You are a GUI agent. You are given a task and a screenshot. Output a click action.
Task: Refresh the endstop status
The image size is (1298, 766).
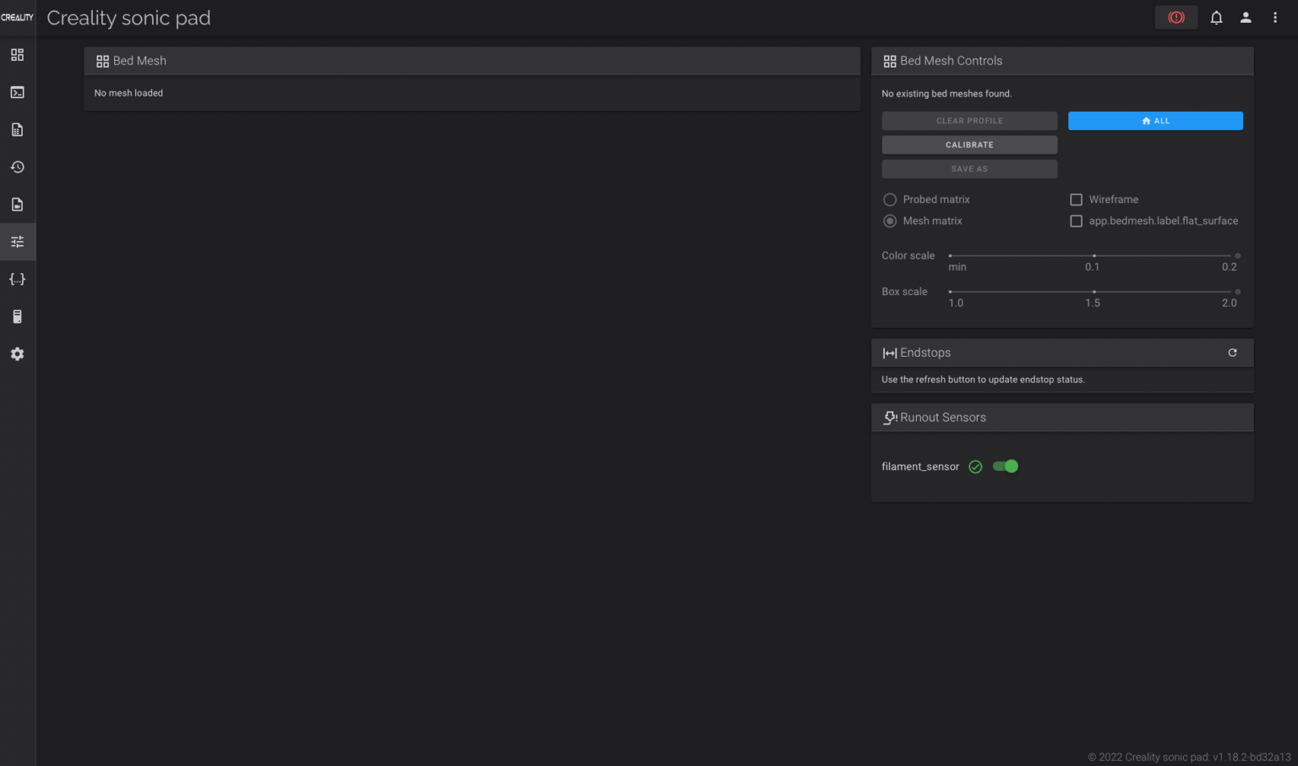tap(1232, 353)
